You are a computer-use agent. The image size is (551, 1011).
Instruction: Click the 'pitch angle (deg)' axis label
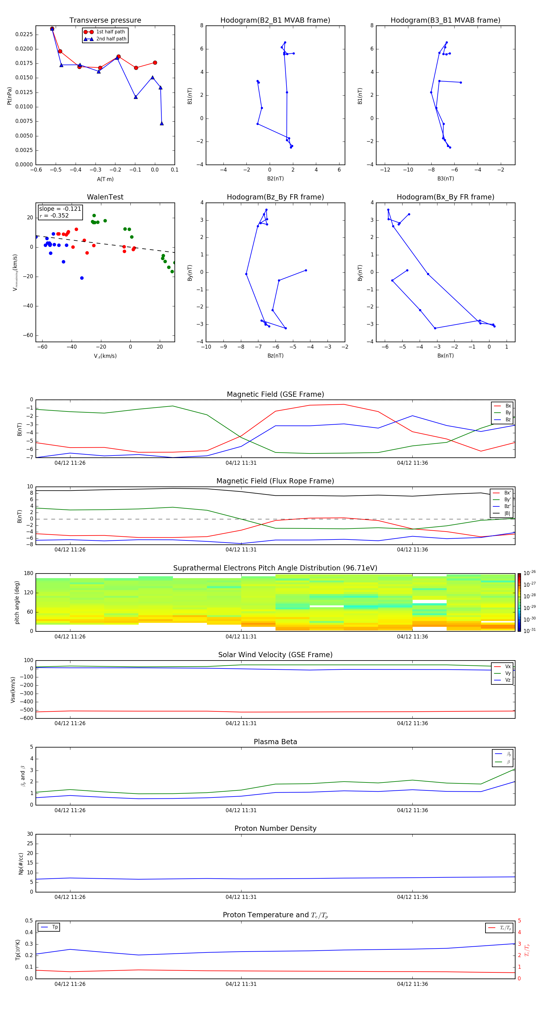[x=17, y=602]
